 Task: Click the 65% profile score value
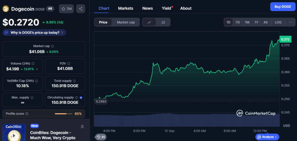(x=78, y=114)
